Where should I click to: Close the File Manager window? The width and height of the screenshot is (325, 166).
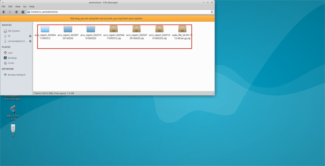pos(211,2)
